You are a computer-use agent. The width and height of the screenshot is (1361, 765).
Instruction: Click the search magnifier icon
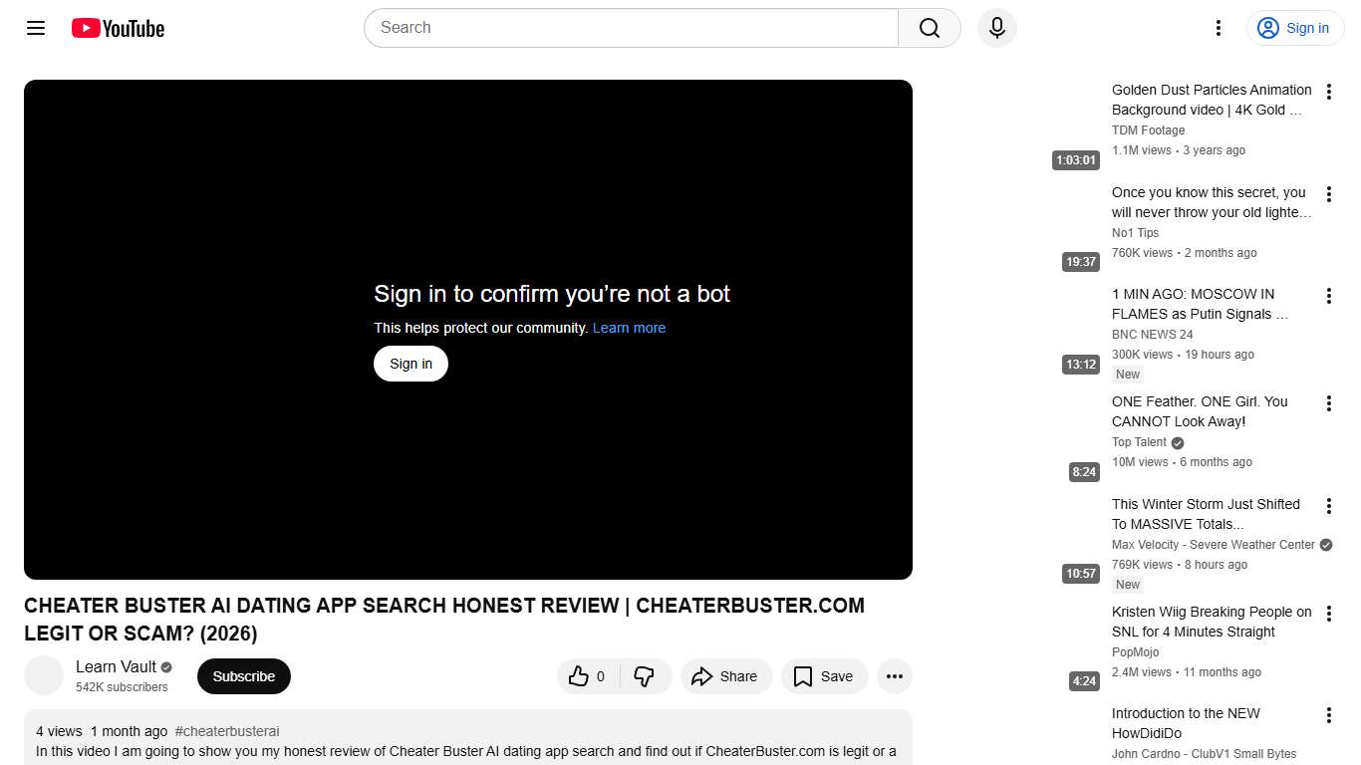(928, 28)
